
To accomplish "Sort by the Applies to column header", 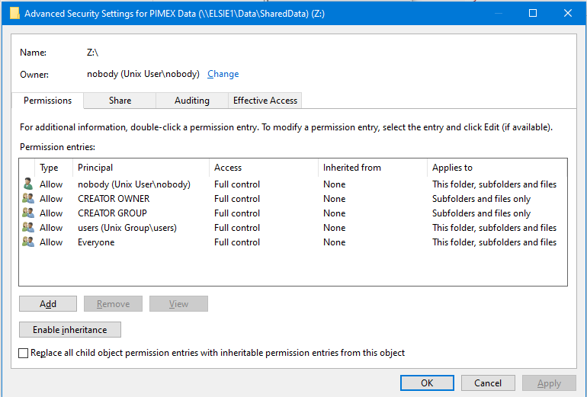I will point(497,168).
